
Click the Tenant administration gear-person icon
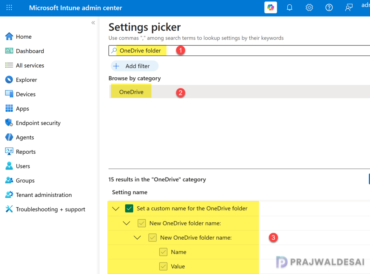[9, 195]
